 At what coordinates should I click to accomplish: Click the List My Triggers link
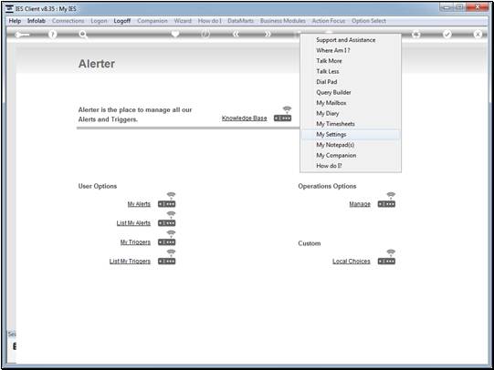[130, 262]
